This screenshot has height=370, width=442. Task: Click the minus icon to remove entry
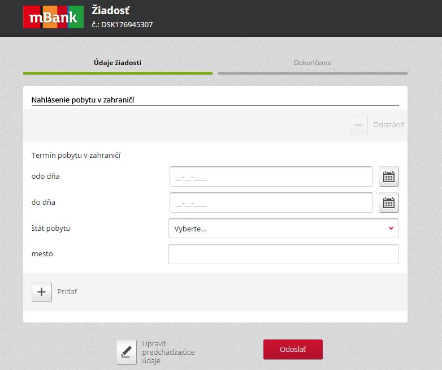(x=359, y=124)
